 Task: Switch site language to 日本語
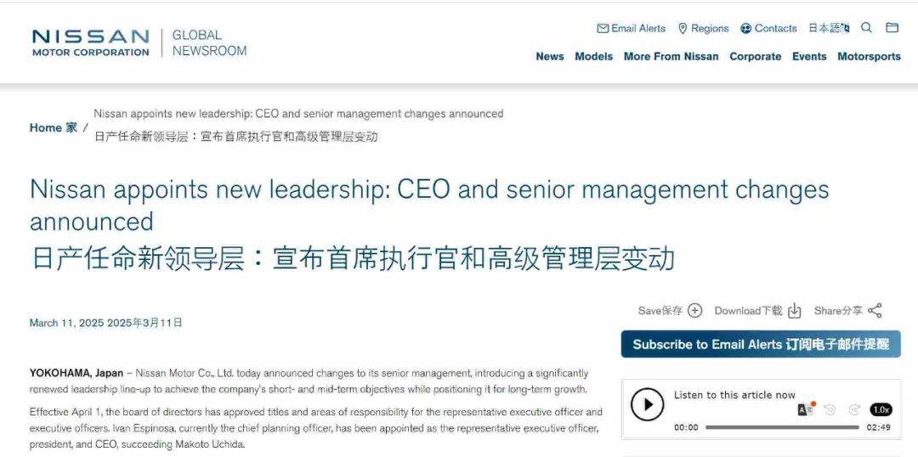pyautogui.click(x=828, y=28)
